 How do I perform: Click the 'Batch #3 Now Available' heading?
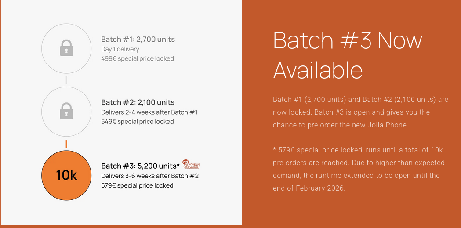pos(347,55)
